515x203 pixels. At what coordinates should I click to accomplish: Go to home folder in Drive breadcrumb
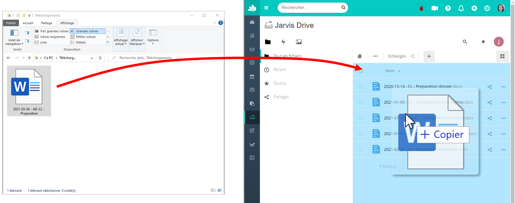[360, 56]
